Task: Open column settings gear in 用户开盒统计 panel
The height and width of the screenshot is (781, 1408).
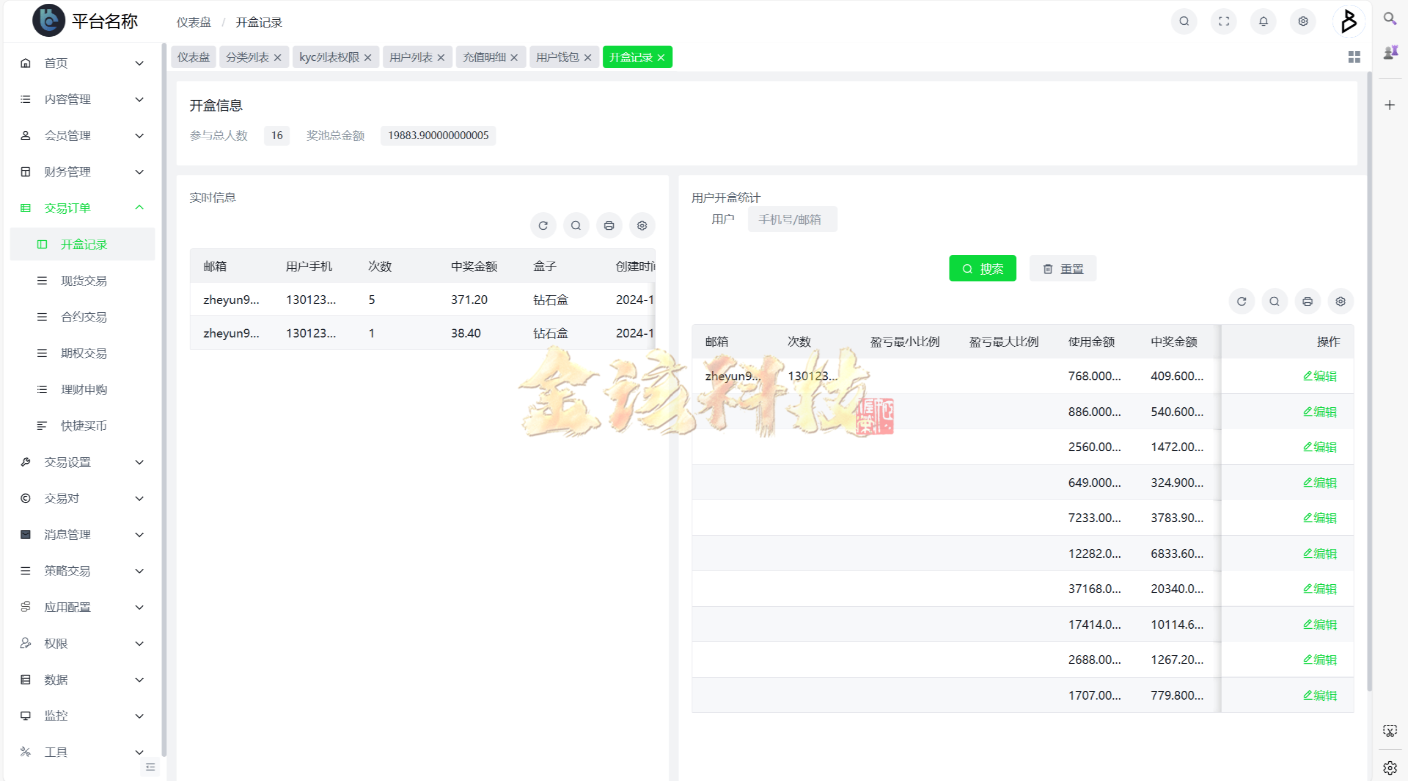Action: (x=1340, y=301)
